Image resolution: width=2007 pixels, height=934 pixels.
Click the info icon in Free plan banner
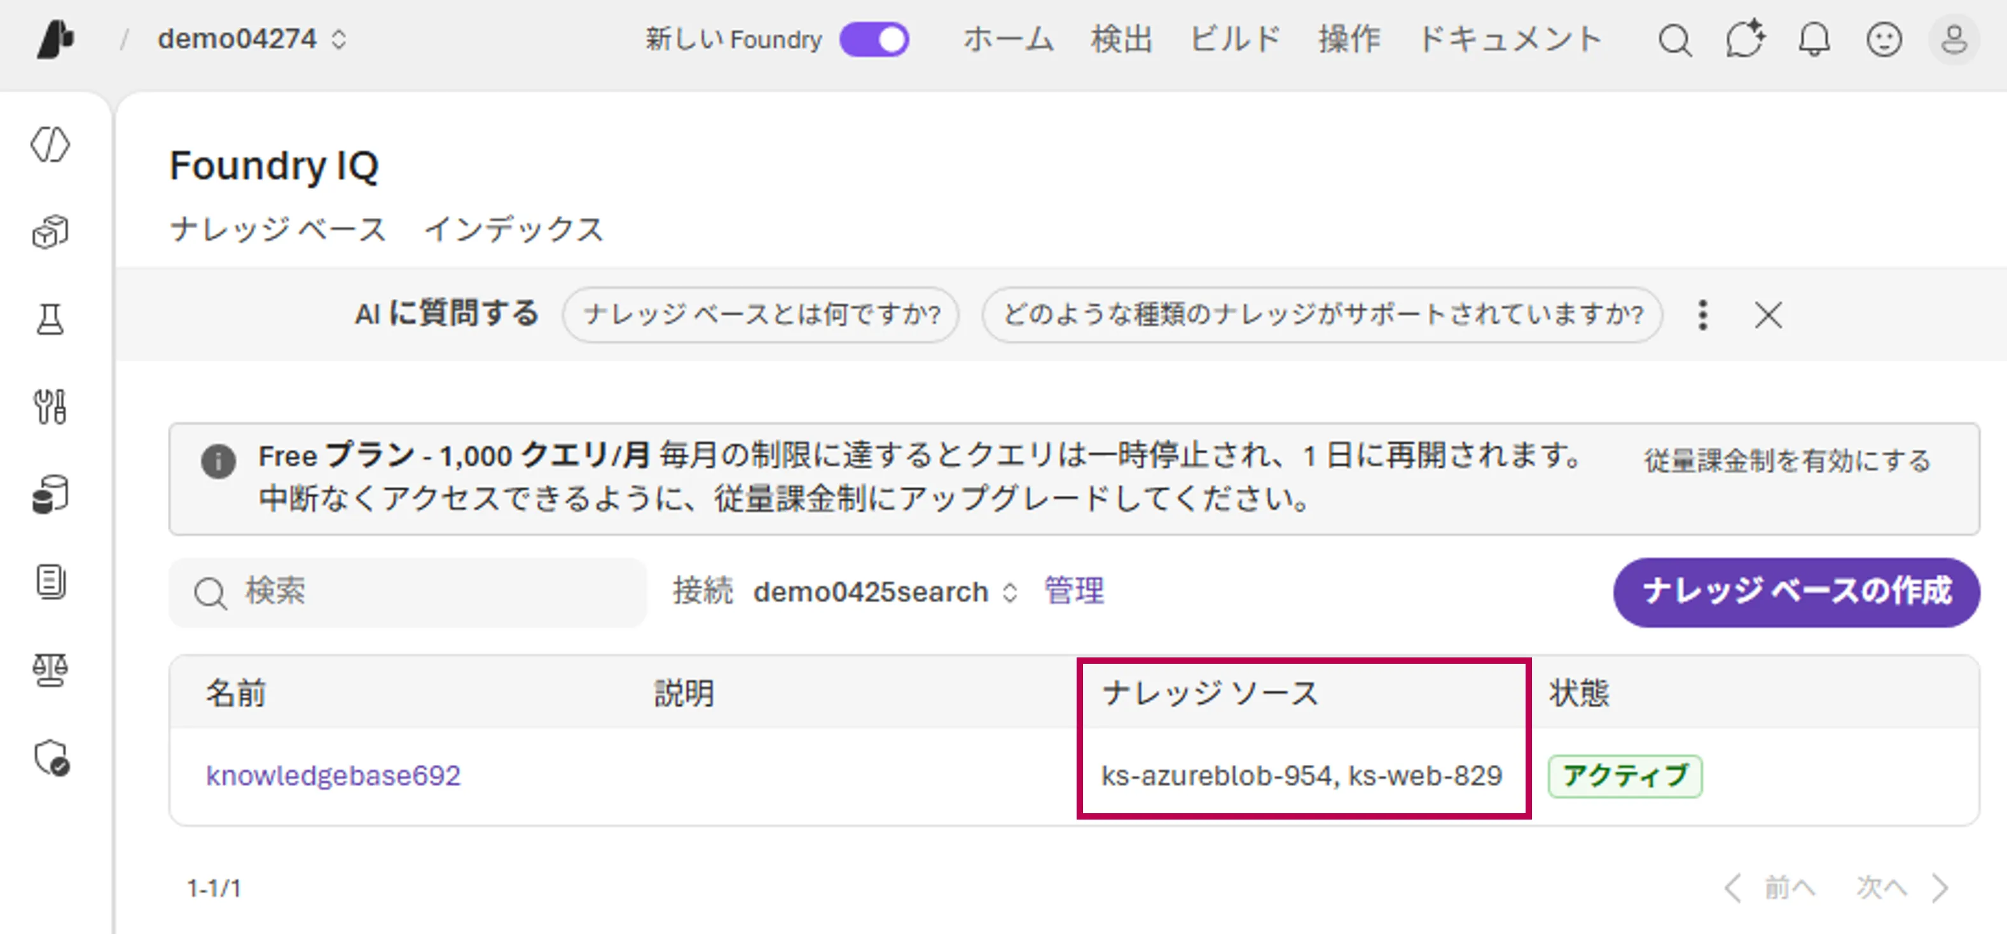[x=218, y=461]
